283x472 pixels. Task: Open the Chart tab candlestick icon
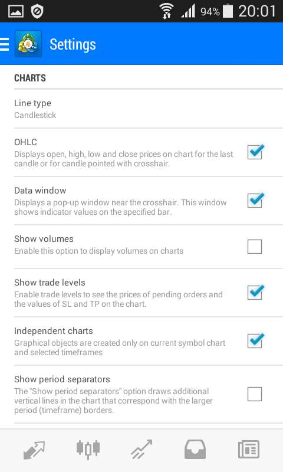[x=88, y=450]
